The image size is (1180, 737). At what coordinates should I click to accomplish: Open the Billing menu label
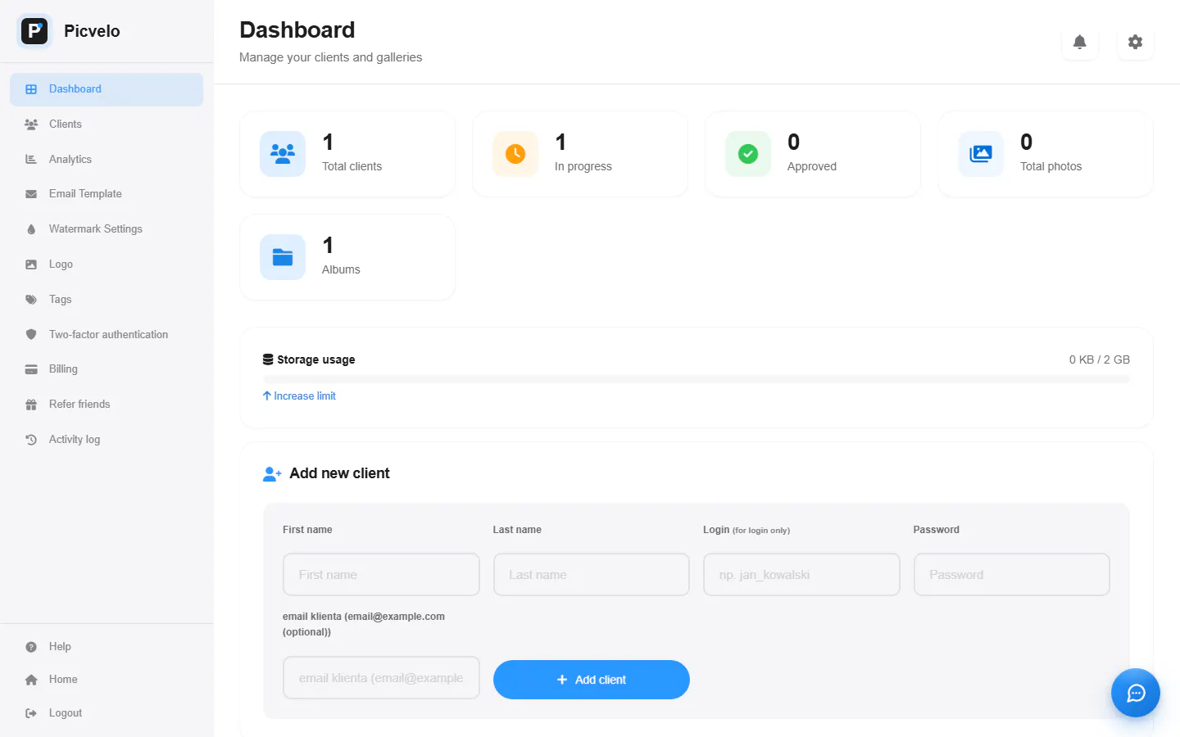pyautogui.click(x=63, y=369)
